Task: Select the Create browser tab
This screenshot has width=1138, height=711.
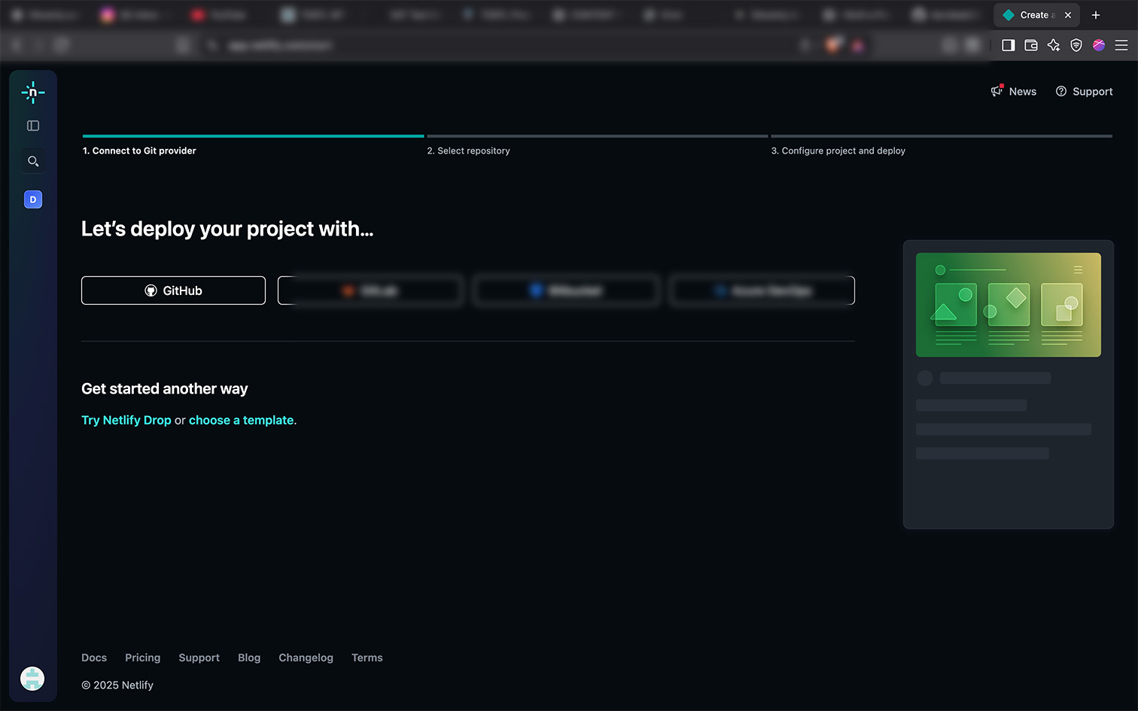Action: (x=1036, y=15)
